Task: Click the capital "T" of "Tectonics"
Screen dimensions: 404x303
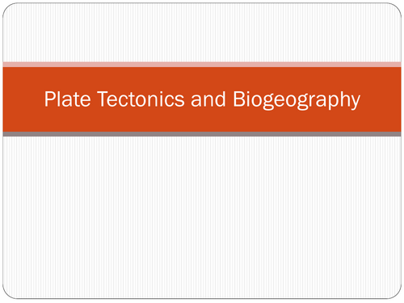Action: [103, 99]
